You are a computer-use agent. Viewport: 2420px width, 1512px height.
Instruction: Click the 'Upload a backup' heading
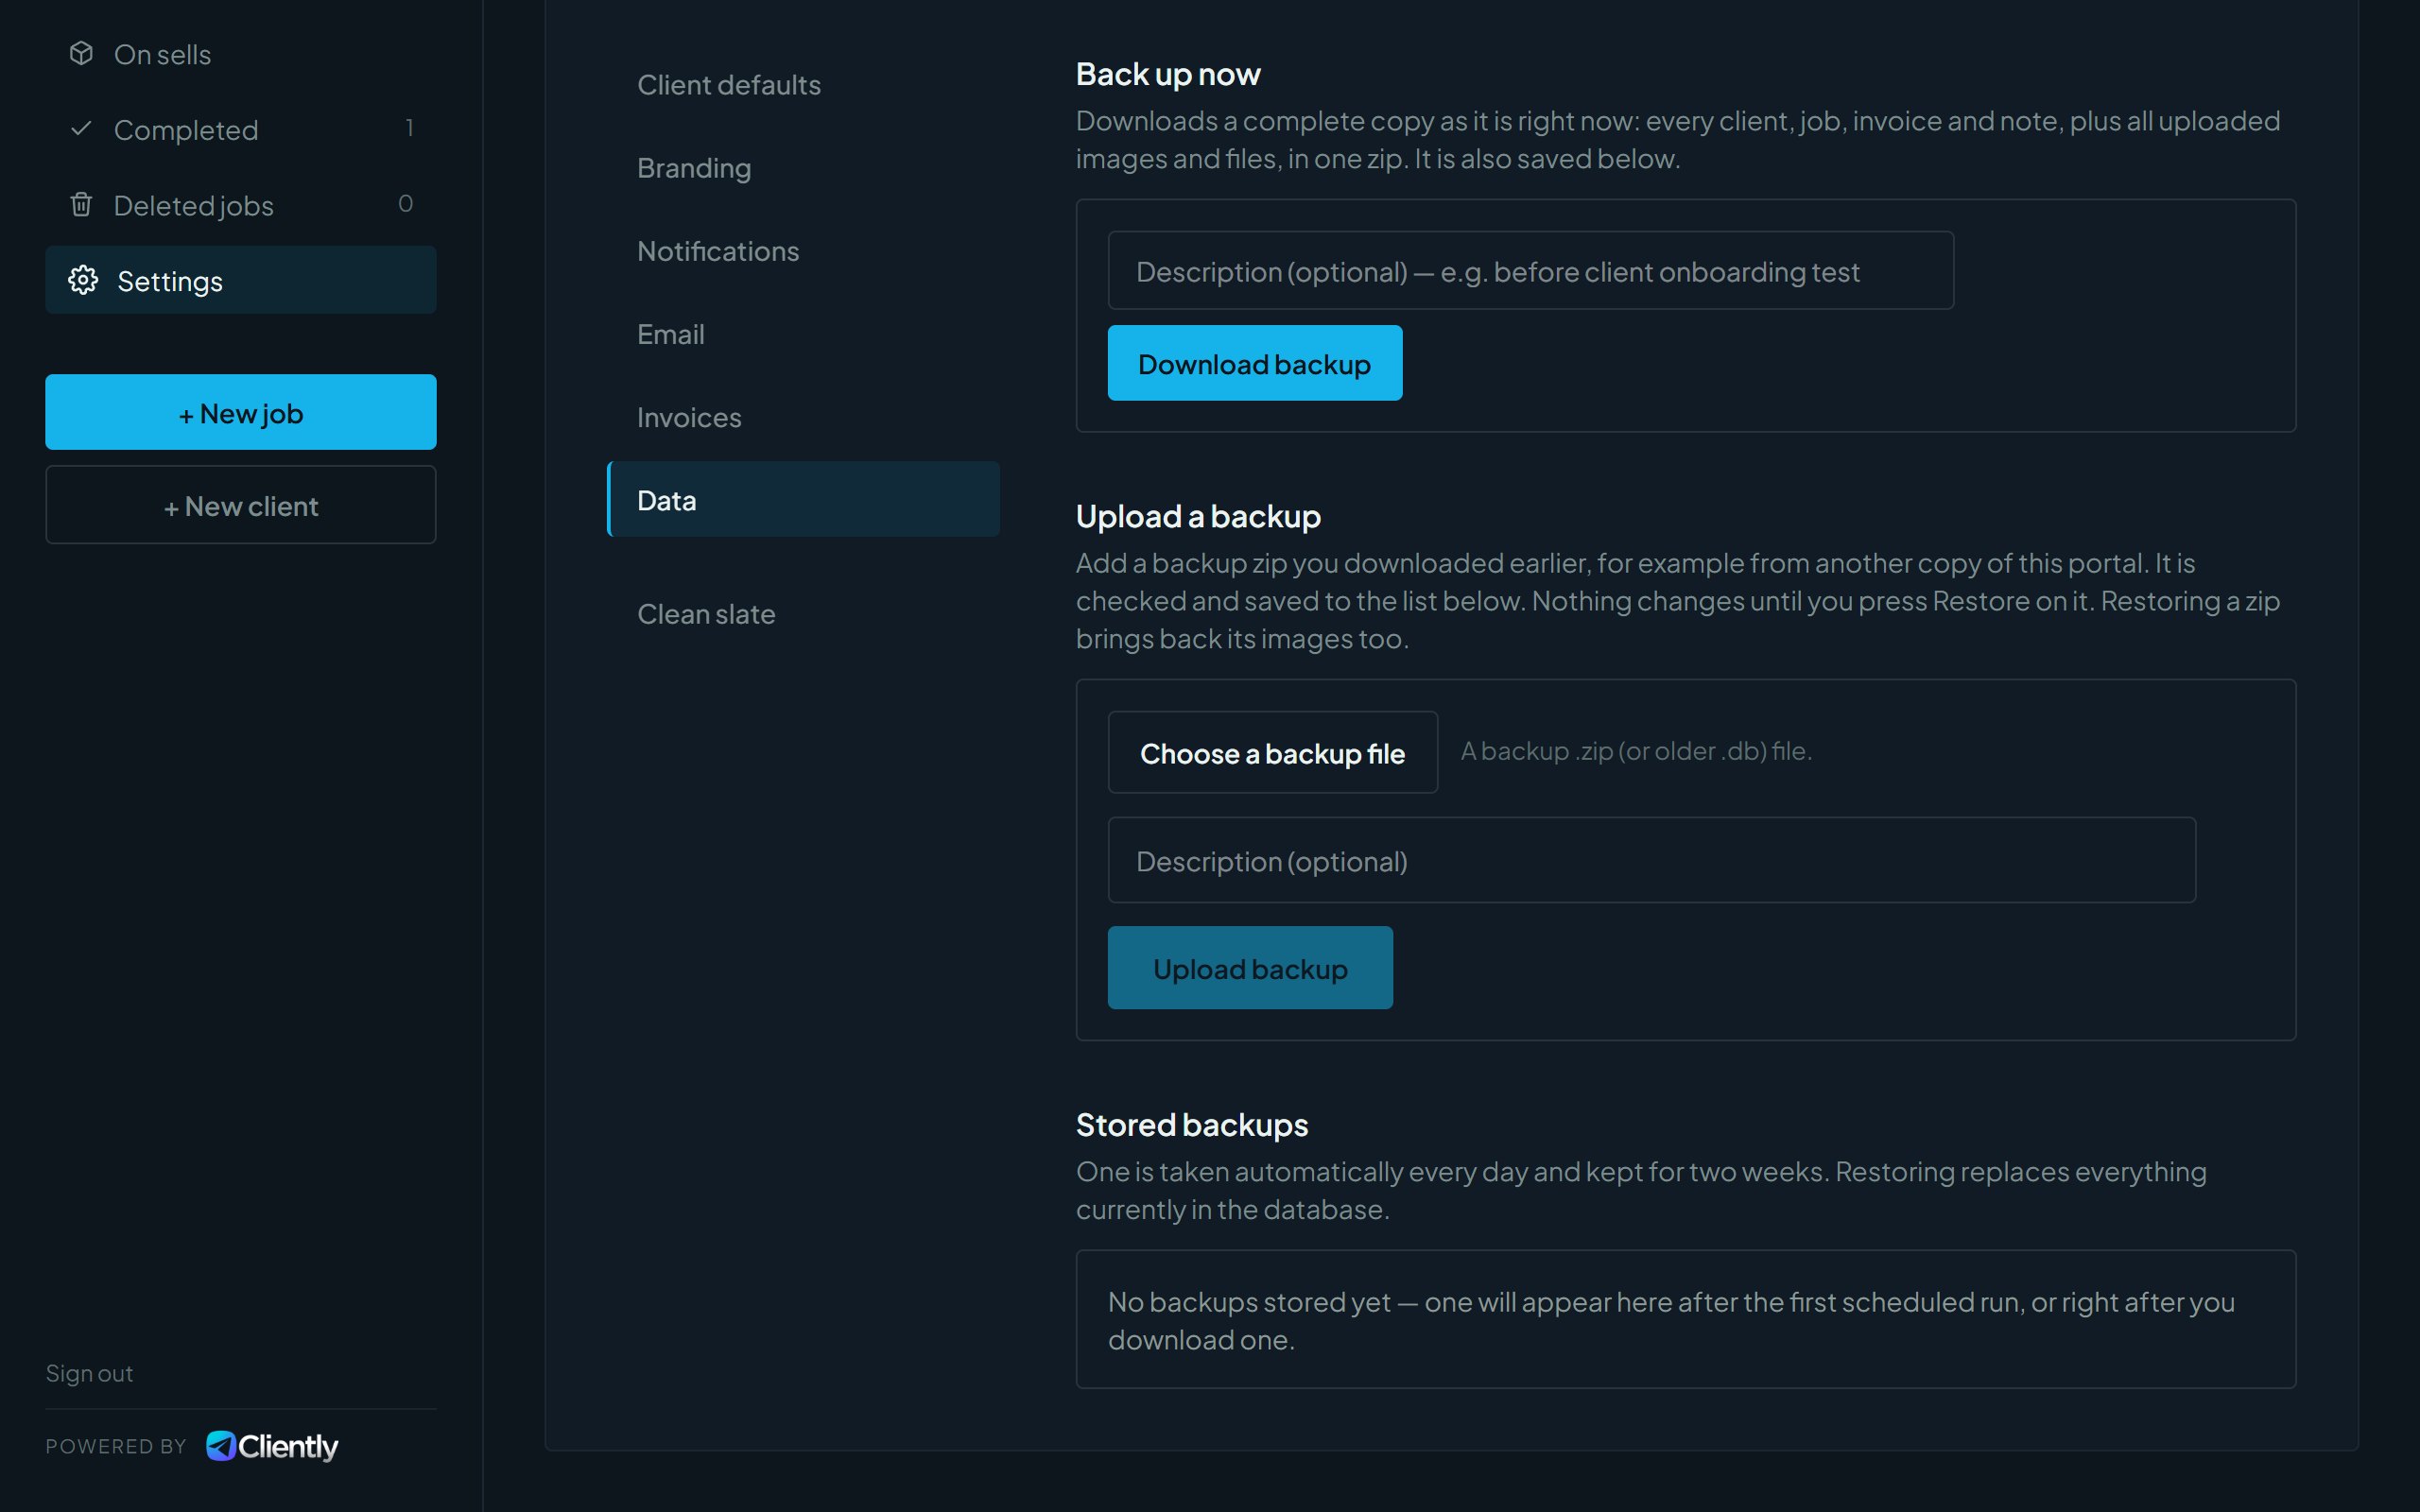click(x=1198, y=516)
